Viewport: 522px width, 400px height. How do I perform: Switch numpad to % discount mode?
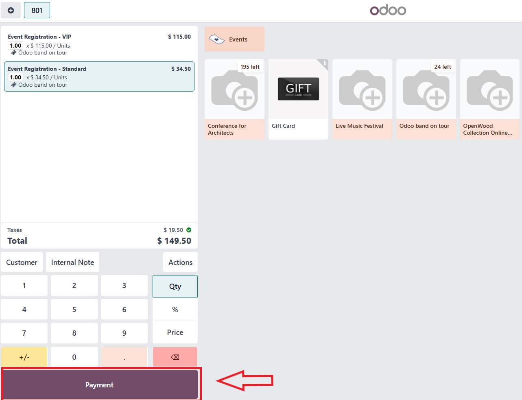pyautogui.click(x=175, y=309)
